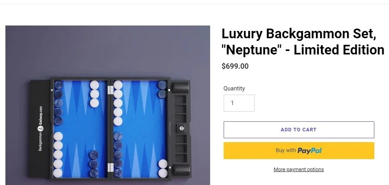Click the Buy with PayPal button
The width and height of the screenshot is (389, 185).
coord(299,151)
